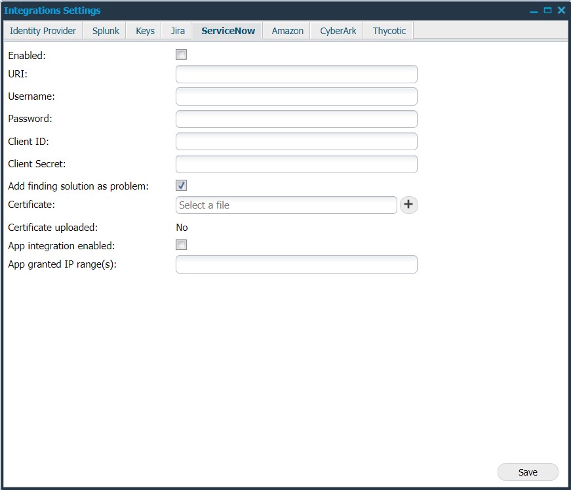This screenshot has width=571, height=490.
Task: Click the Client Secret input
Action: (x=296, y=163)
